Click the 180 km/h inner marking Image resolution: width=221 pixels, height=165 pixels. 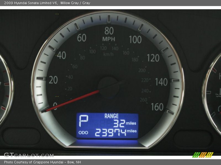coord(135,60)
